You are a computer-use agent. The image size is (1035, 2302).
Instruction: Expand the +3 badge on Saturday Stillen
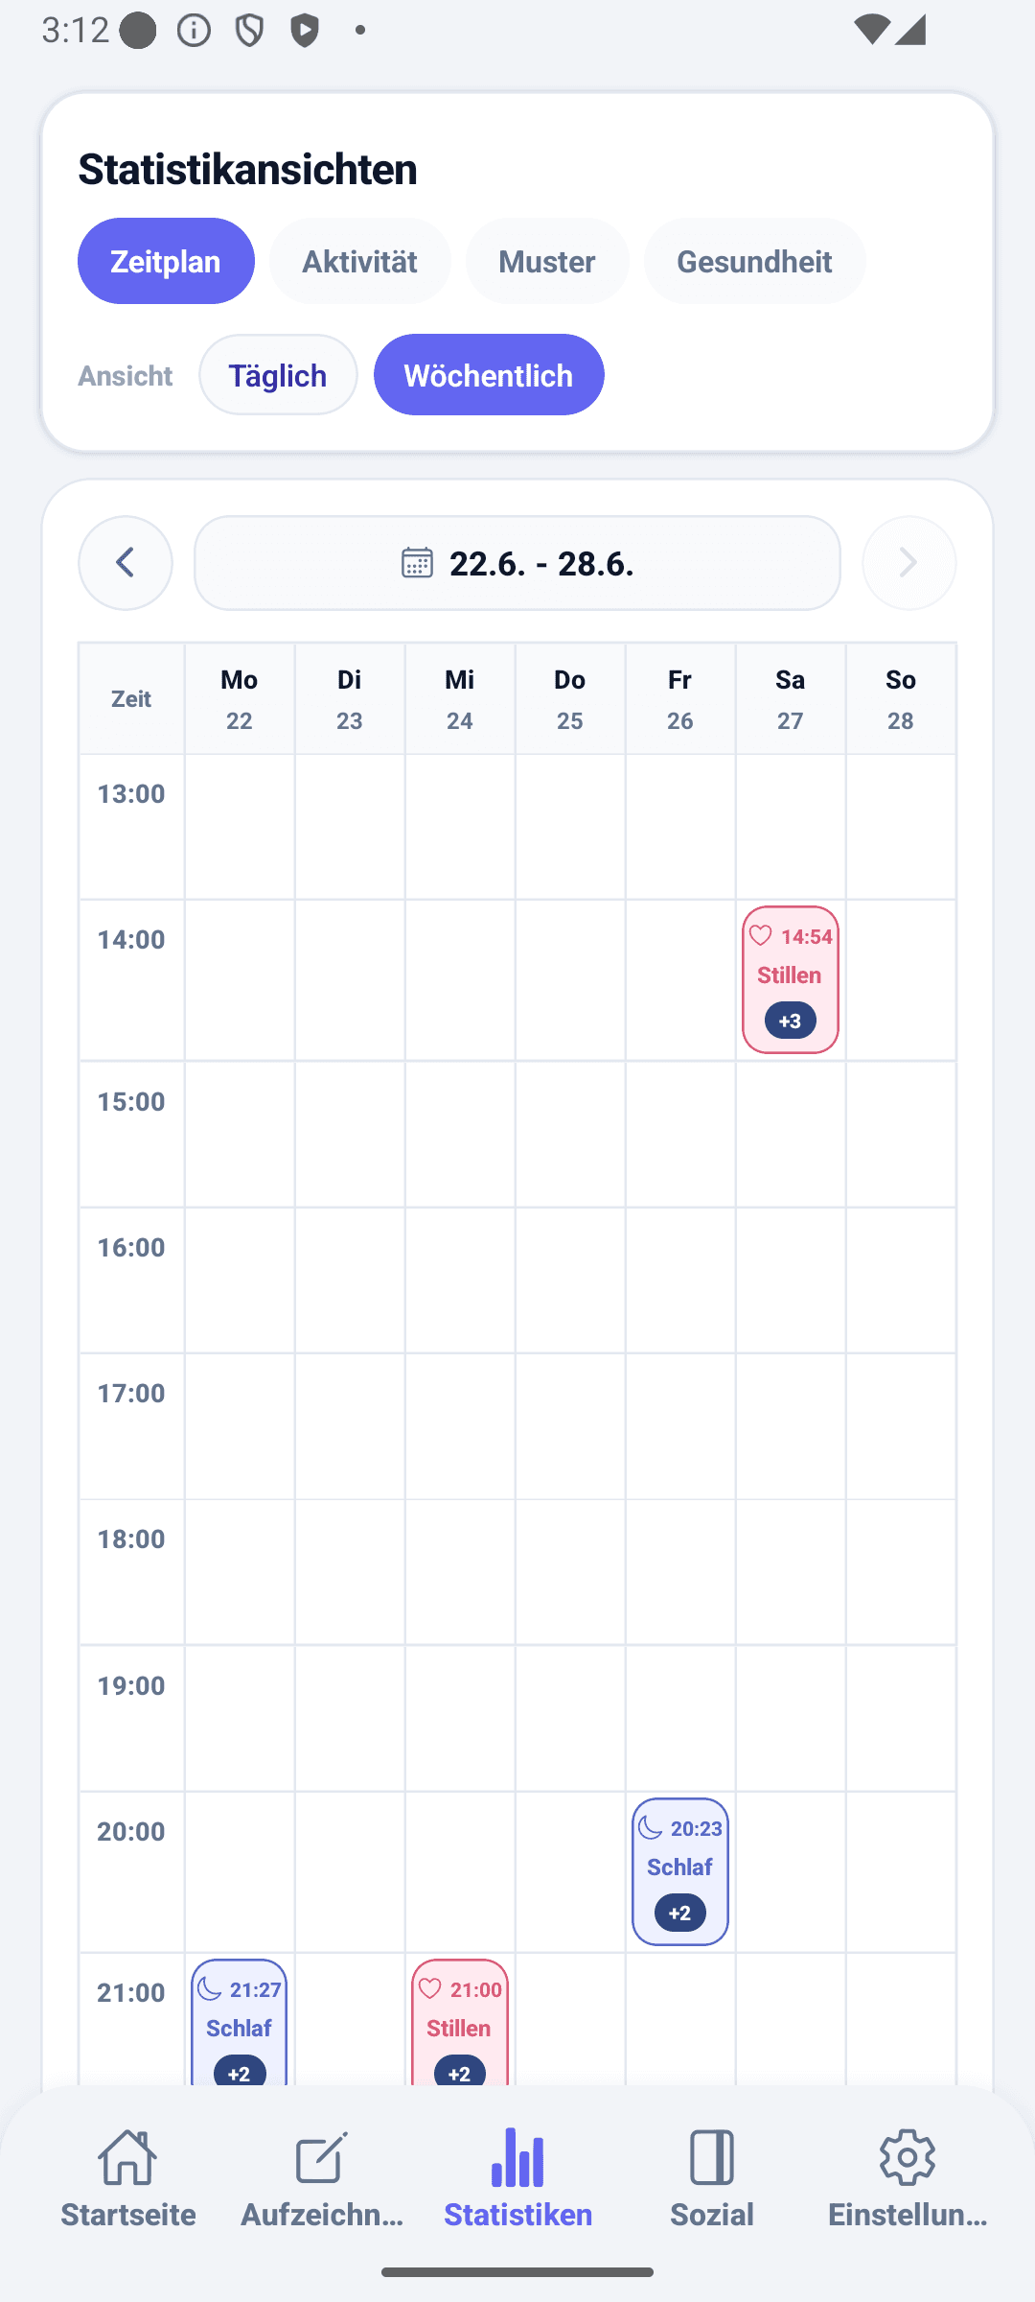pyautogui.click(x=791, y=1021)
